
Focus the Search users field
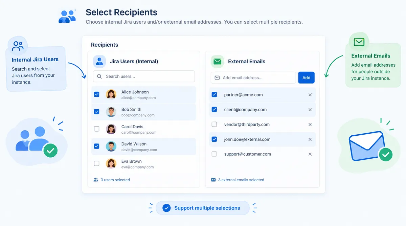click(x=144, y=76)
